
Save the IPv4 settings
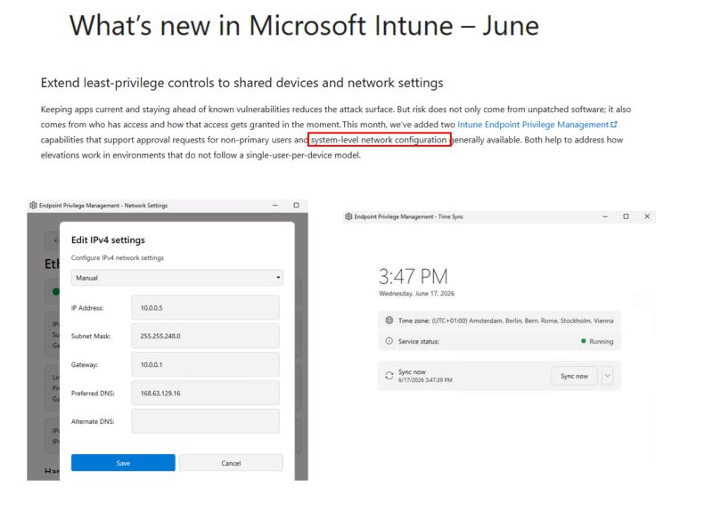pyautogui.click(x=123, y=463)
